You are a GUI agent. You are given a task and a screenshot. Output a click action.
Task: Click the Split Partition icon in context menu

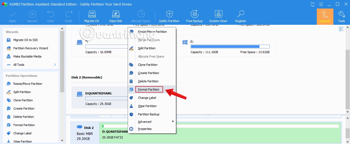pyautogui.click(x=132, y=48)
